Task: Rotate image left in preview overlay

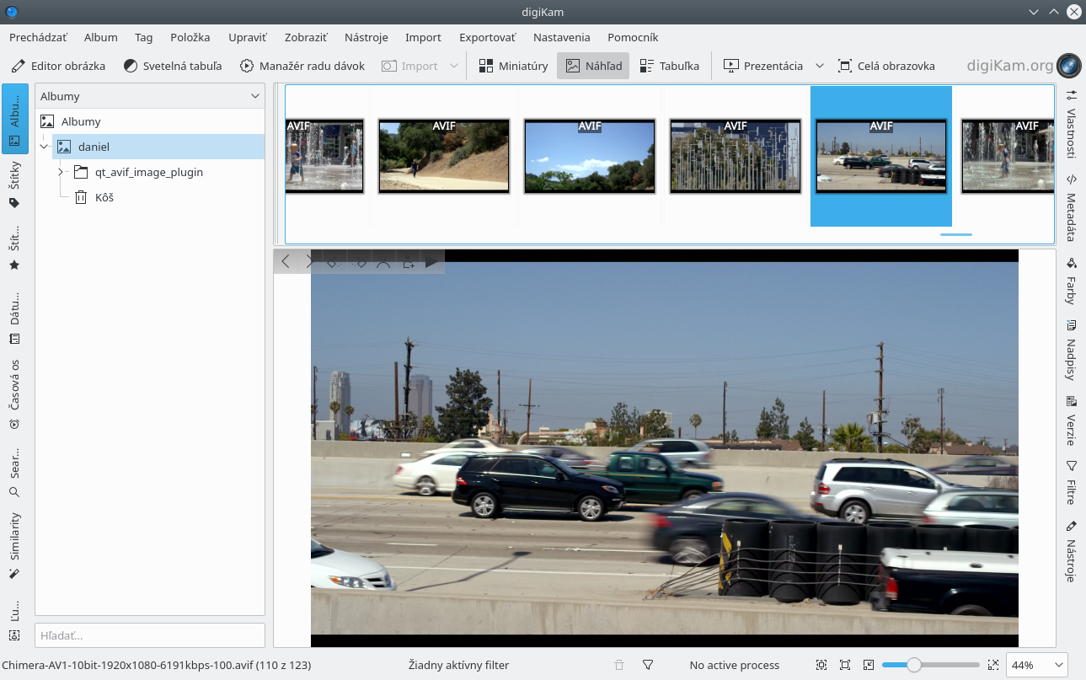Action: [334, 262]
